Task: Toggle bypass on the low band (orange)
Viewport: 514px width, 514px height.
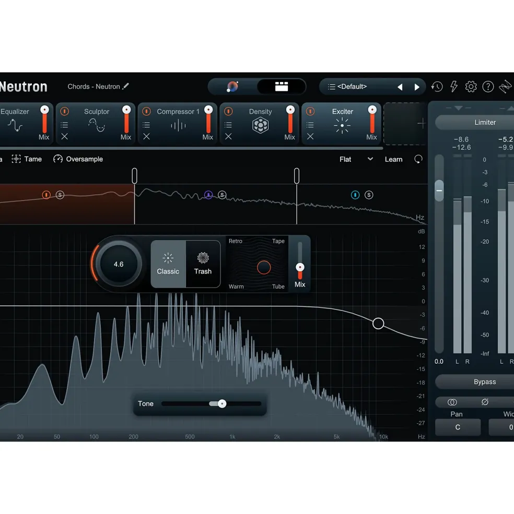Action: click(x=46, y=195)
